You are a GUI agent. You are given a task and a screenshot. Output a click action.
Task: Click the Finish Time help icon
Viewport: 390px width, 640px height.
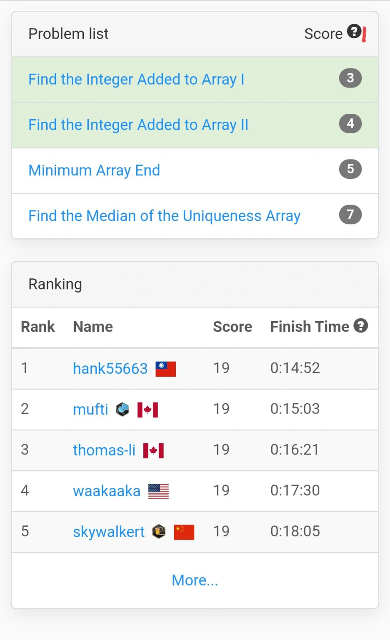coord(361,326)
